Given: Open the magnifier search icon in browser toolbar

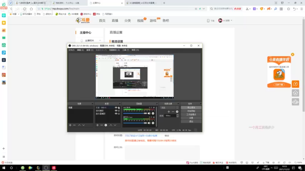Looking at the screenshot, I should click(275, 9).
